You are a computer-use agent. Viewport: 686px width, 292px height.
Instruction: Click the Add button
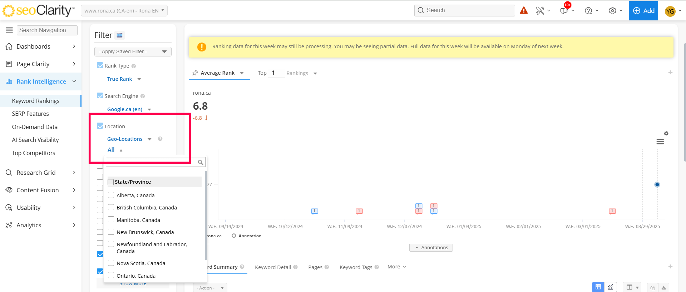point(643,11)
